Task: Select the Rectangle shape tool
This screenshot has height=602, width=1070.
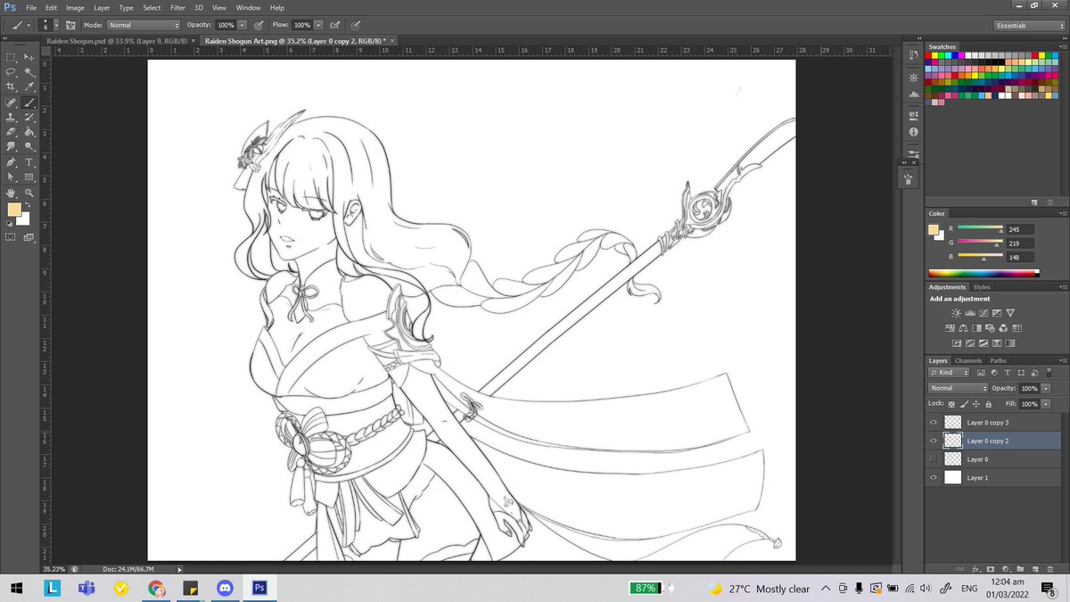Action: click(x=29, y=177)
